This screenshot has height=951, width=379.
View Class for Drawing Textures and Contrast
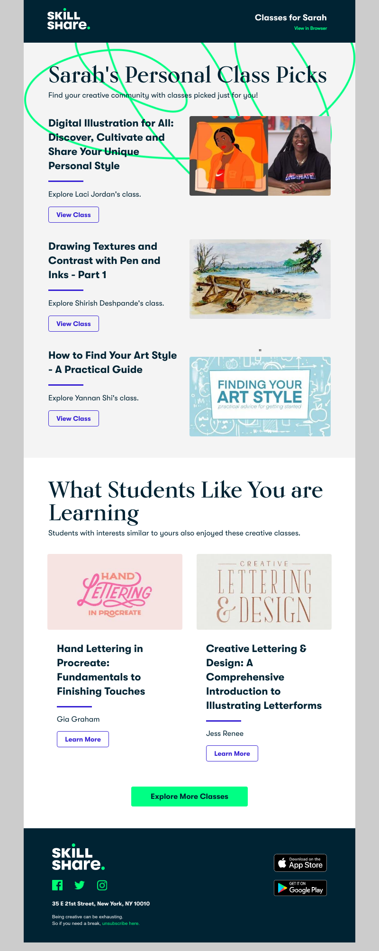(73, 324)
